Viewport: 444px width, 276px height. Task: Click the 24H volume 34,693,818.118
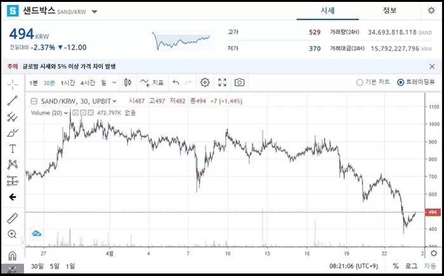(x=392, y=32)
